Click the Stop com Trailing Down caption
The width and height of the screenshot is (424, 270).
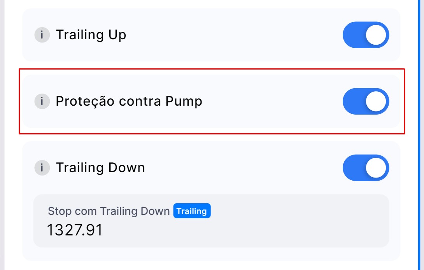click(x=109, y=211)
